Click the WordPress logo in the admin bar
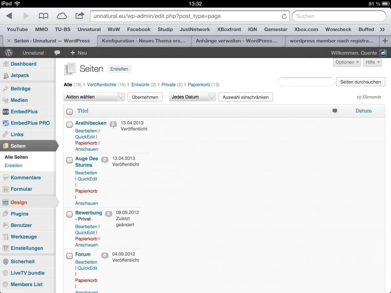 click(9, 53)
